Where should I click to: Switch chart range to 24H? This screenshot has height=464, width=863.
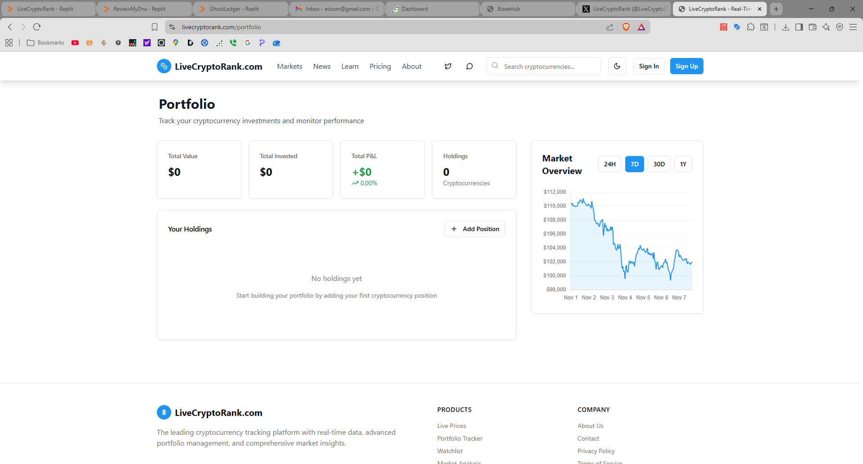point(609,164)
